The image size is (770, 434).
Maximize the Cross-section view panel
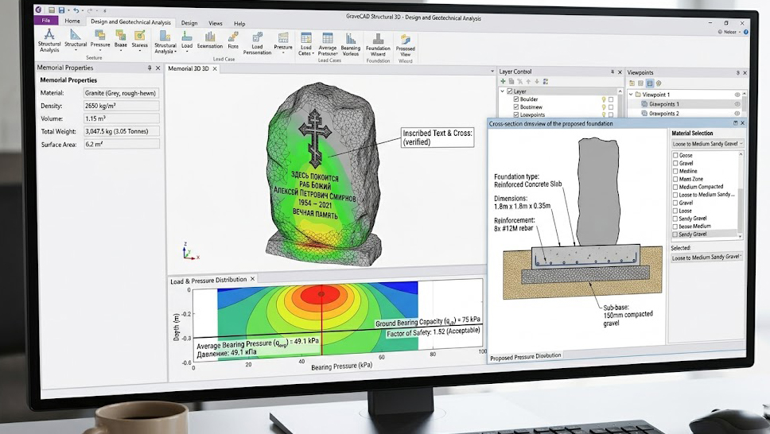(x=735, y=123)
